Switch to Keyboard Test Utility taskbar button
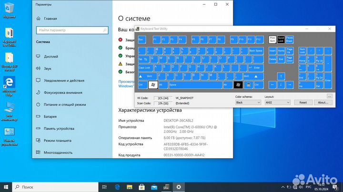343x192 pixels. pyautogui.click(x=166, y=187)
